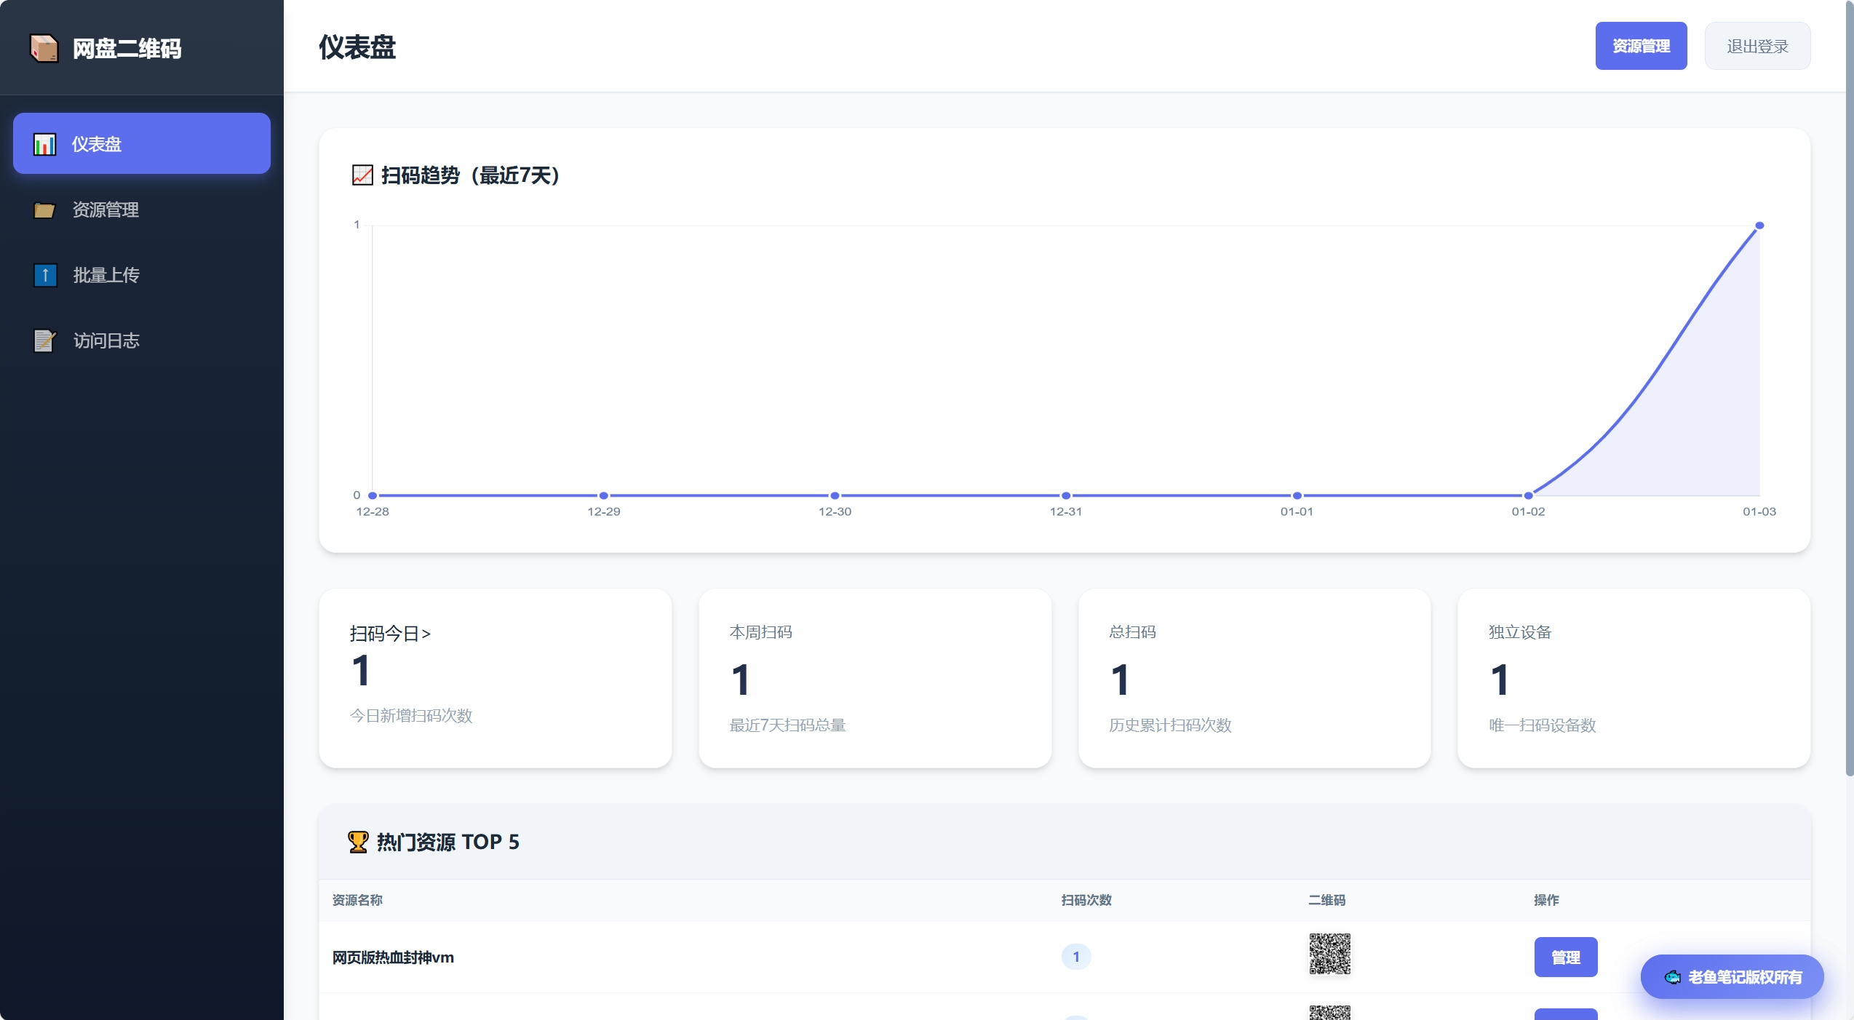1854x1020 pixels.
Task: Click the trend chart icon beside 扫码趋势
Action: 362,175
